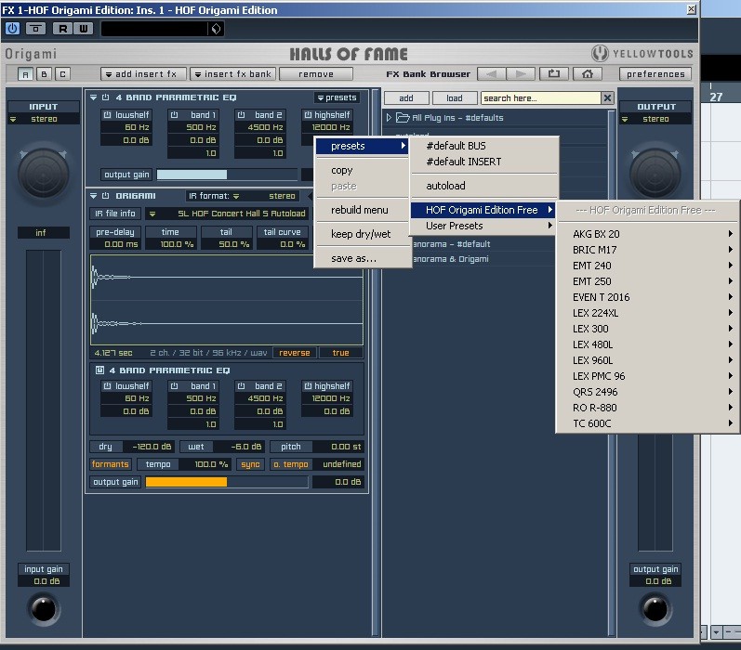Select slot A
The image size is (741, 650).
pyautogui.click(x=25, y=74)
